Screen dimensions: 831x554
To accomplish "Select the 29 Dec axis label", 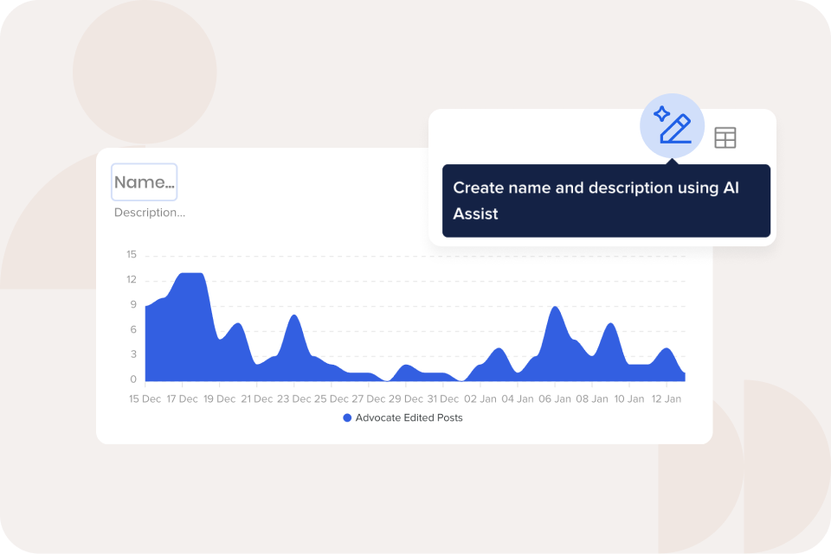I will (408, 398).
